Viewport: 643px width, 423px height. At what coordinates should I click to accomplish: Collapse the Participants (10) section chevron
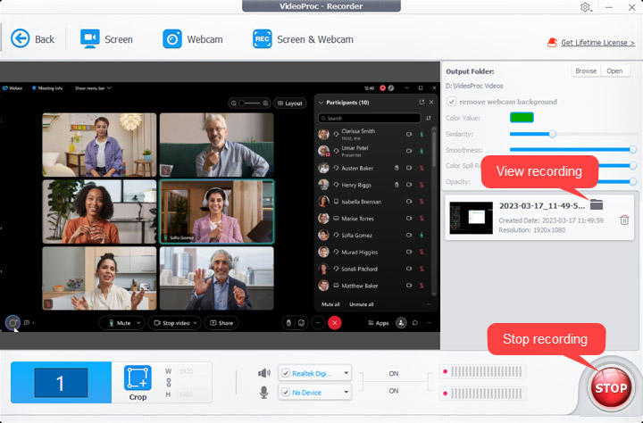coord(321,103)
